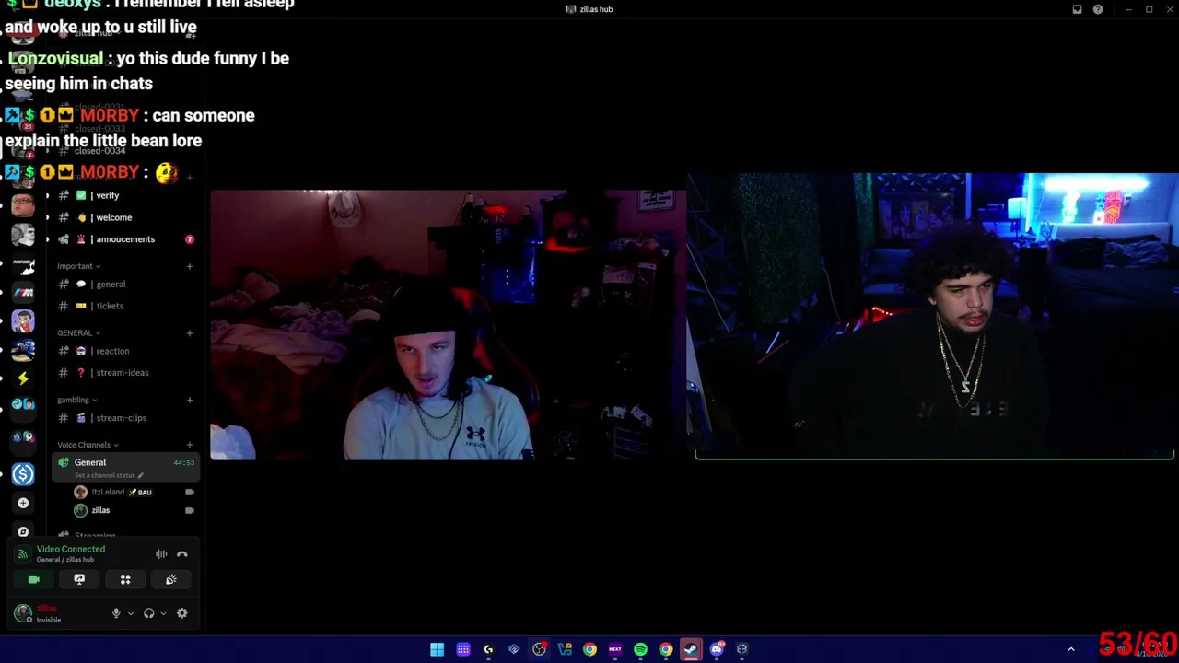
Task: Open Discord help from the title bar
Action: (1098, 9)
